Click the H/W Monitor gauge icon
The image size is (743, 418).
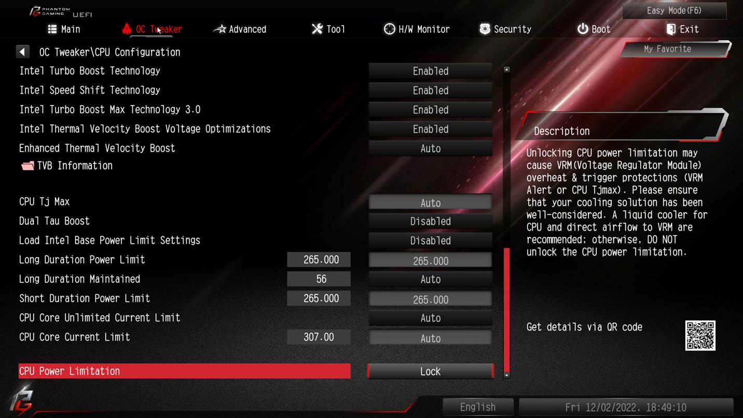click(x=389, y=29)
